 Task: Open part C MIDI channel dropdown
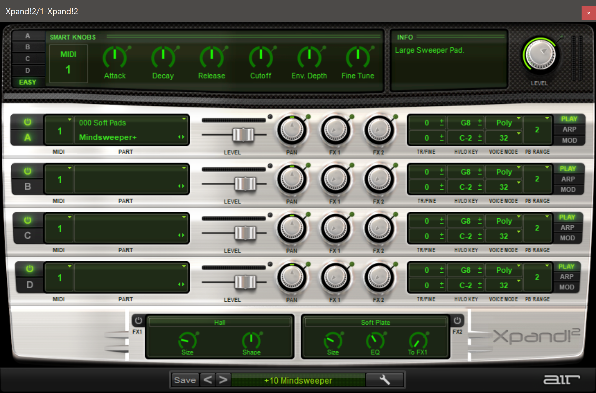click(x=69, y=218)
